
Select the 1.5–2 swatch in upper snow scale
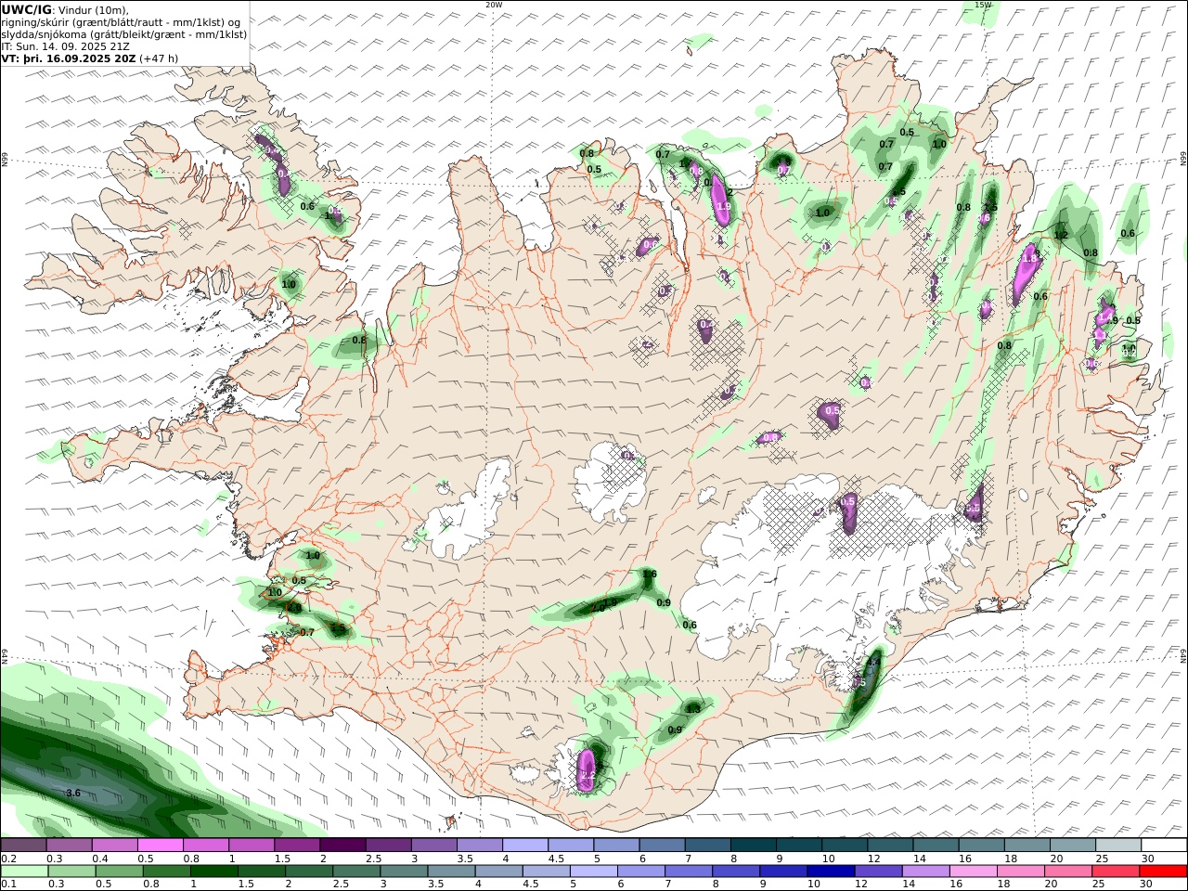[x=297, y=846]
